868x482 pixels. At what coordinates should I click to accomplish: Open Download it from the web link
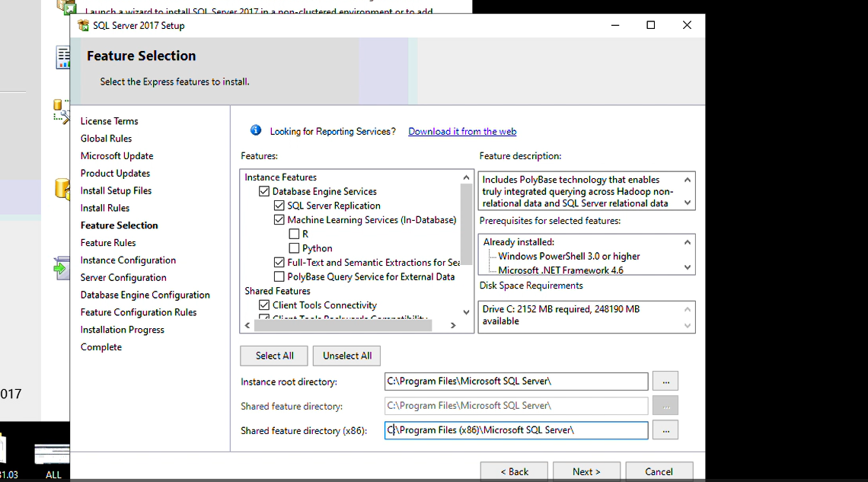462,131
